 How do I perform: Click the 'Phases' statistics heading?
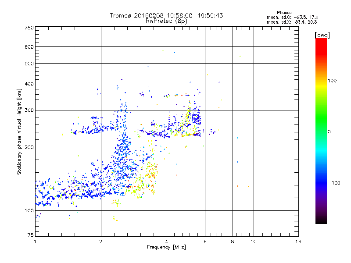tap(284, 13)
